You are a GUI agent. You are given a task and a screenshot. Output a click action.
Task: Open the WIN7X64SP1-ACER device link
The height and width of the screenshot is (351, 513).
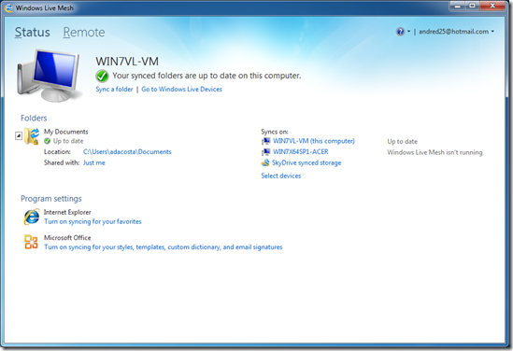(301, 151)
